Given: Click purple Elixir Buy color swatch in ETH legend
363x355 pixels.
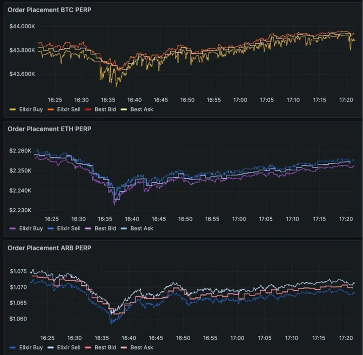Looking at the screenshot, I should pyautogui.click(x=13, y=228).
